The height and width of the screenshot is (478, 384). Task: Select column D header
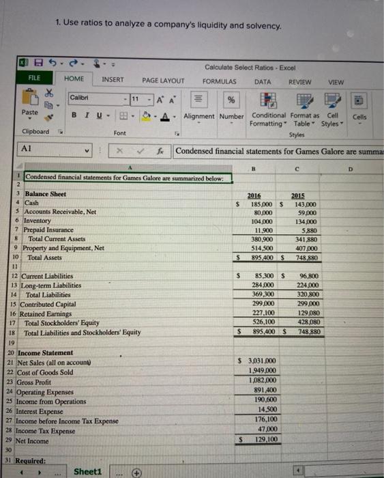tap(351, 169)
